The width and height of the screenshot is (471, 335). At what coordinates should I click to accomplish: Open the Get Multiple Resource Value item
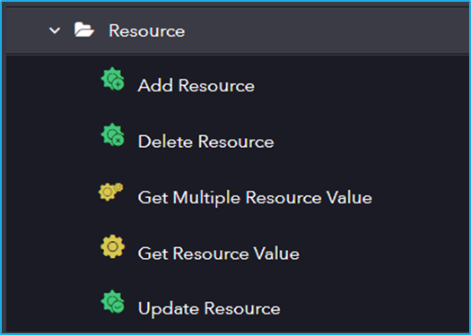[x=255, y=198]
